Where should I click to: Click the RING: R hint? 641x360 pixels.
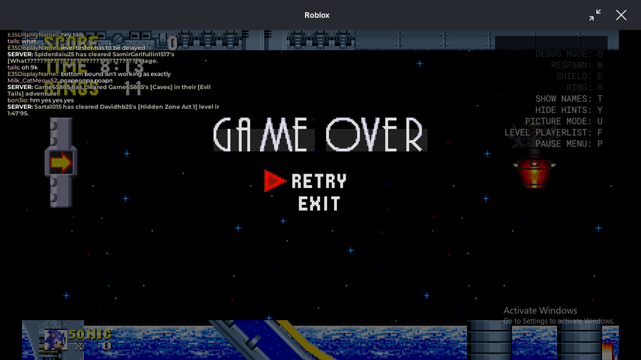click(585, 88)
